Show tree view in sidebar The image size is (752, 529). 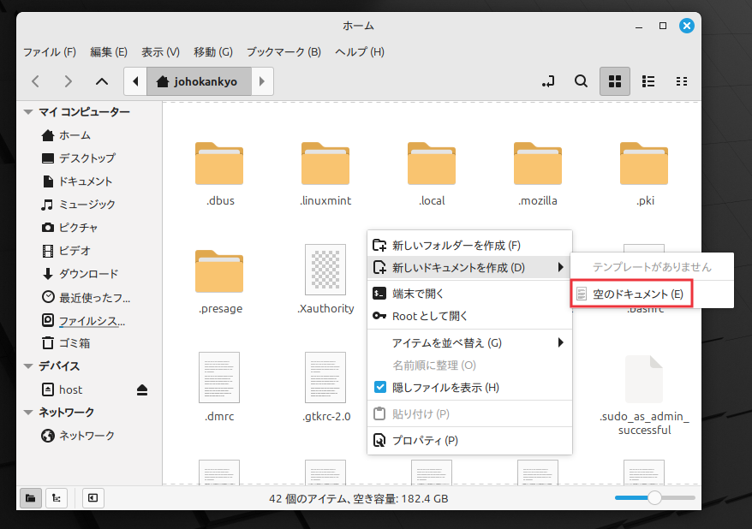click(x=57, y=498)
